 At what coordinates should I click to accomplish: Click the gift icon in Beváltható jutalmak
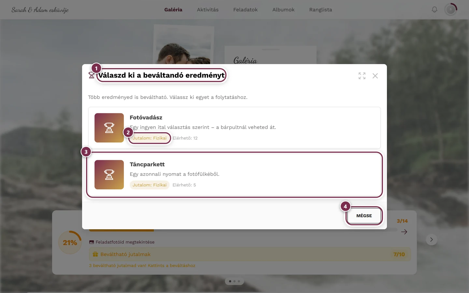click(x=95, y=254)
